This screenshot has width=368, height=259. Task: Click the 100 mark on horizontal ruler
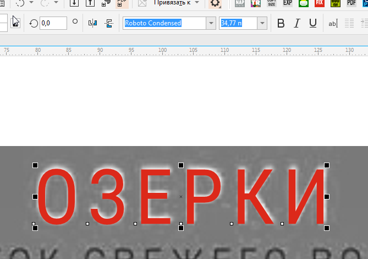pos(162,50)
